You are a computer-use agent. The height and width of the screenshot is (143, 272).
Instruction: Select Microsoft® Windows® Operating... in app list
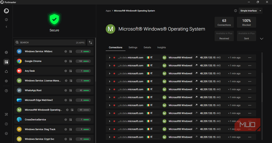coord(54,110)
